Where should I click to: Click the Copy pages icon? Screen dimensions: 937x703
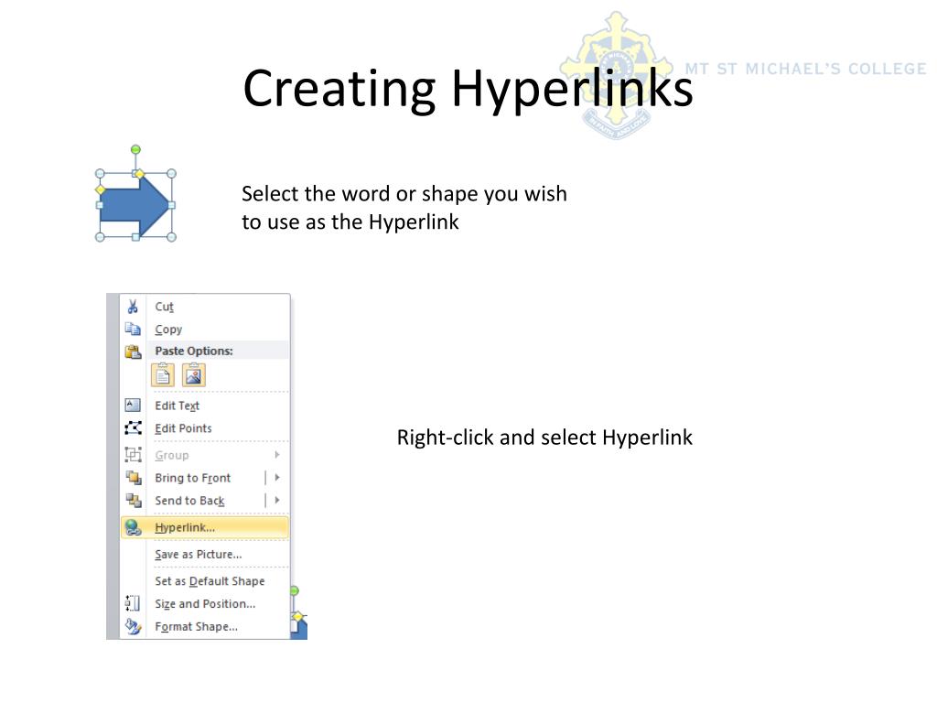pyautogui.click(x=133, y=329)
